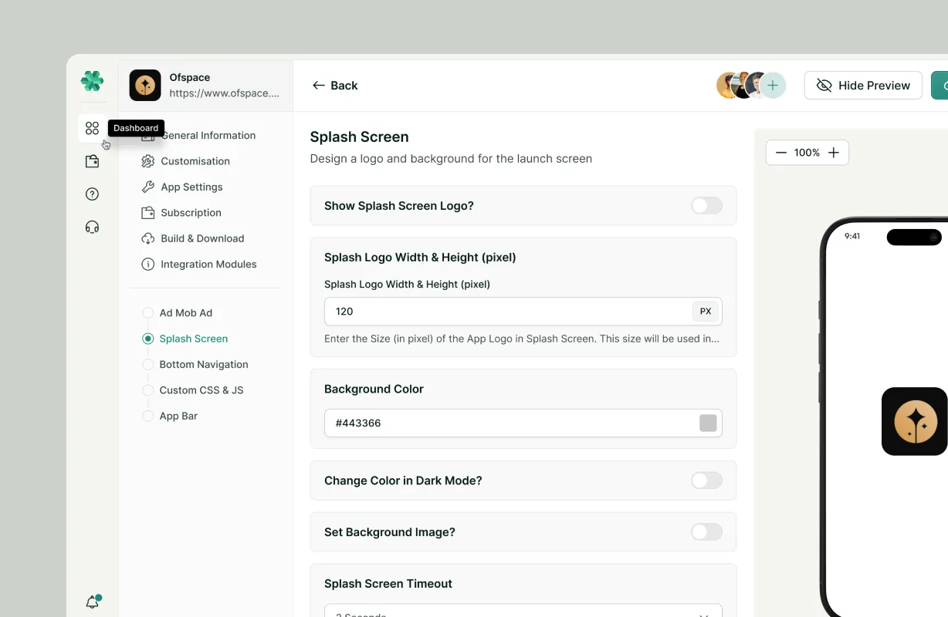Add a collaborator with the plus avatar icon
Screen dimensions: 948x617
[772, 86]
